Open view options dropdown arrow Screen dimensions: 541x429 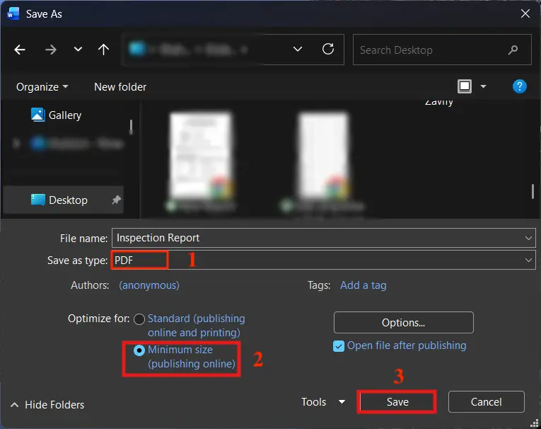[483, 86]
